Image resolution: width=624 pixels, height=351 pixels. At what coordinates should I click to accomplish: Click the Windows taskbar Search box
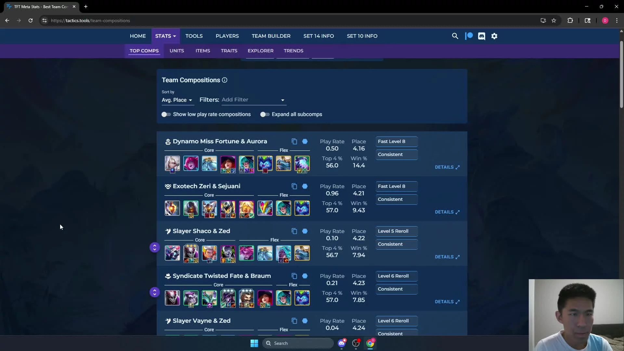[298, 343]
